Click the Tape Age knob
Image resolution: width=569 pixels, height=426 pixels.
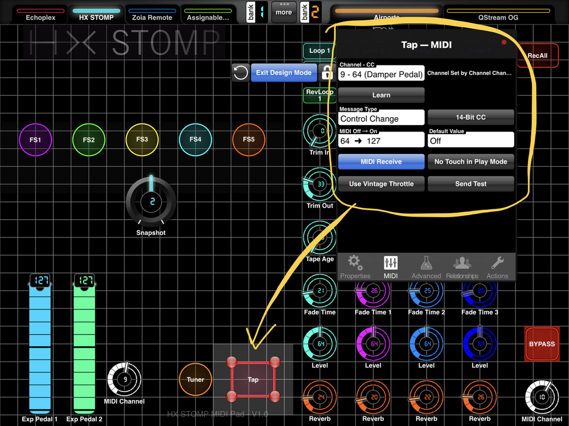click(x=319, y=237)
